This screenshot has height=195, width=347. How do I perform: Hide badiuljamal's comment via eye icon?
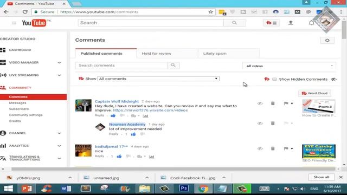pyautogui.click(x=260, y=148)
